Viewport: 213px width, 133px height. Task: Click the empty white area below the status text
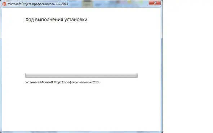coord(81,108)
